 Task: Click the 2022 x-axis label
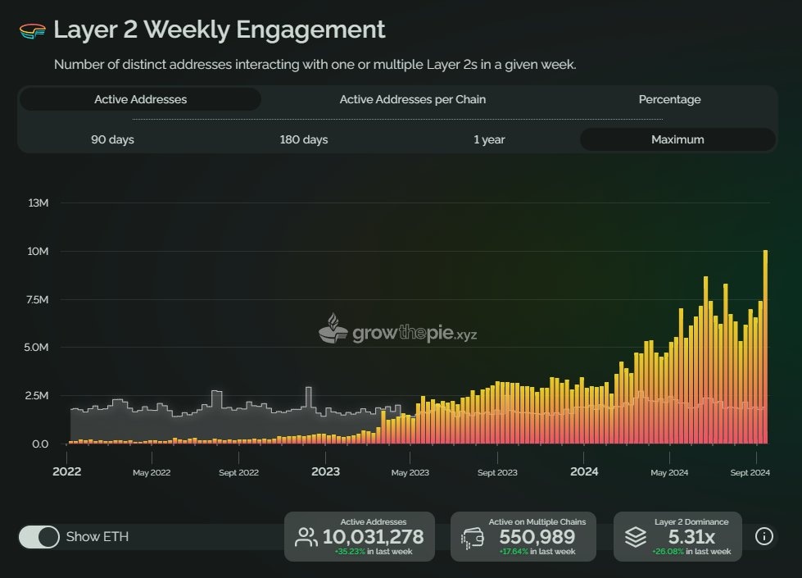66,471
